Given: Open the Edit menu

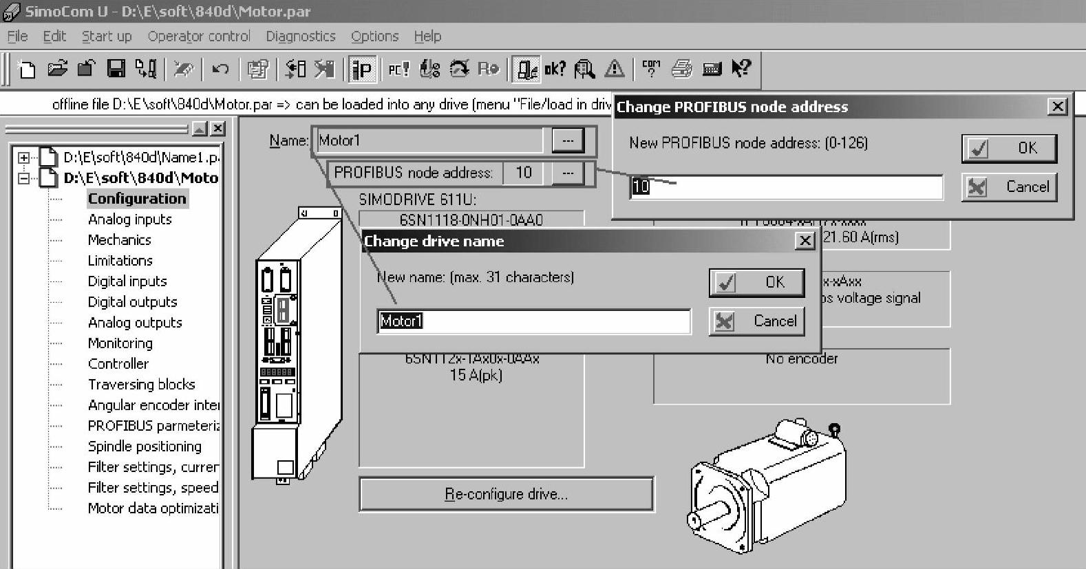Looking at the screenshot, I should [54, 36].
